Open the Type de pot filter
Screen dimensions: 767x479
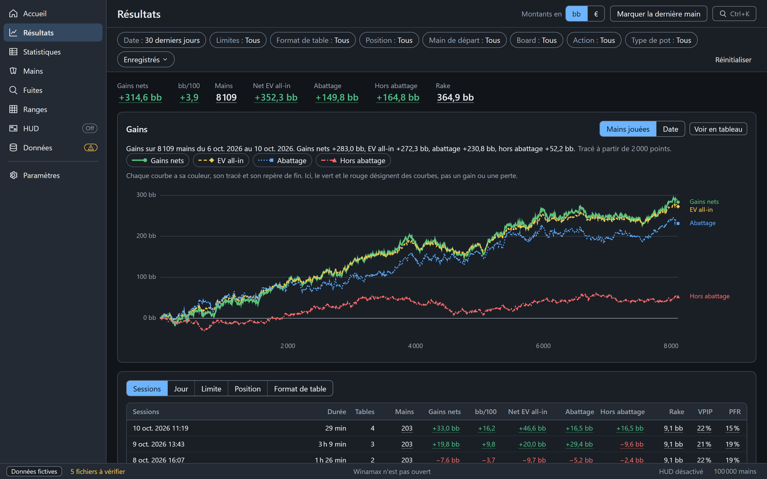point(661,40)
